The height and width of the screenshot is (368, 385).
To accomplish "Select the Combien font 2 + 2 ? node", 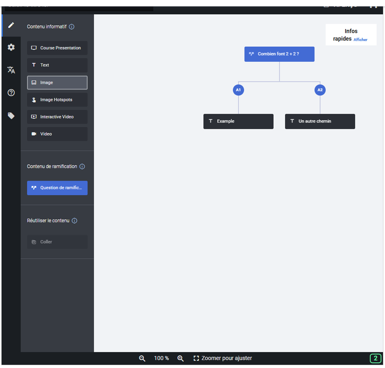I will (x=279, y=54).
